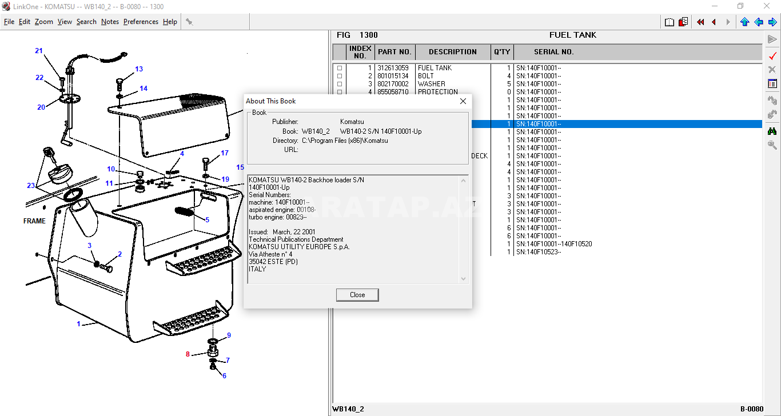Click part number 802170002

[x=393, y=84]
